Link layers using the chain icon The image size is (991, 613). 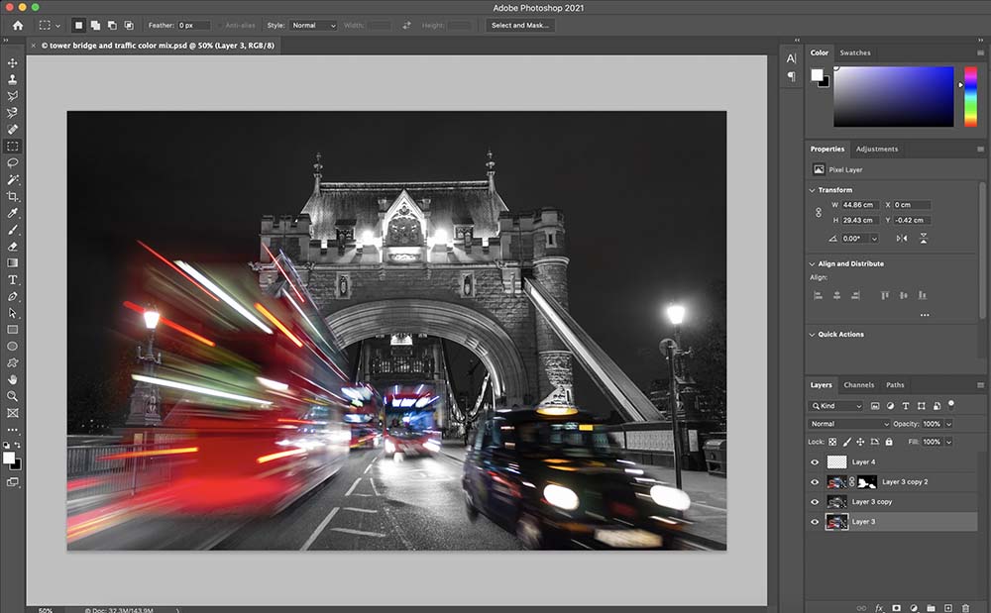coord(861,608)
